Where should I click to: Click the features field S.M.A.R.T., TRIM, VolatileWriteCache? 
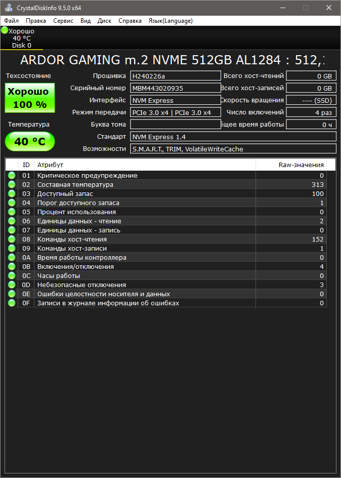[233, 149]
